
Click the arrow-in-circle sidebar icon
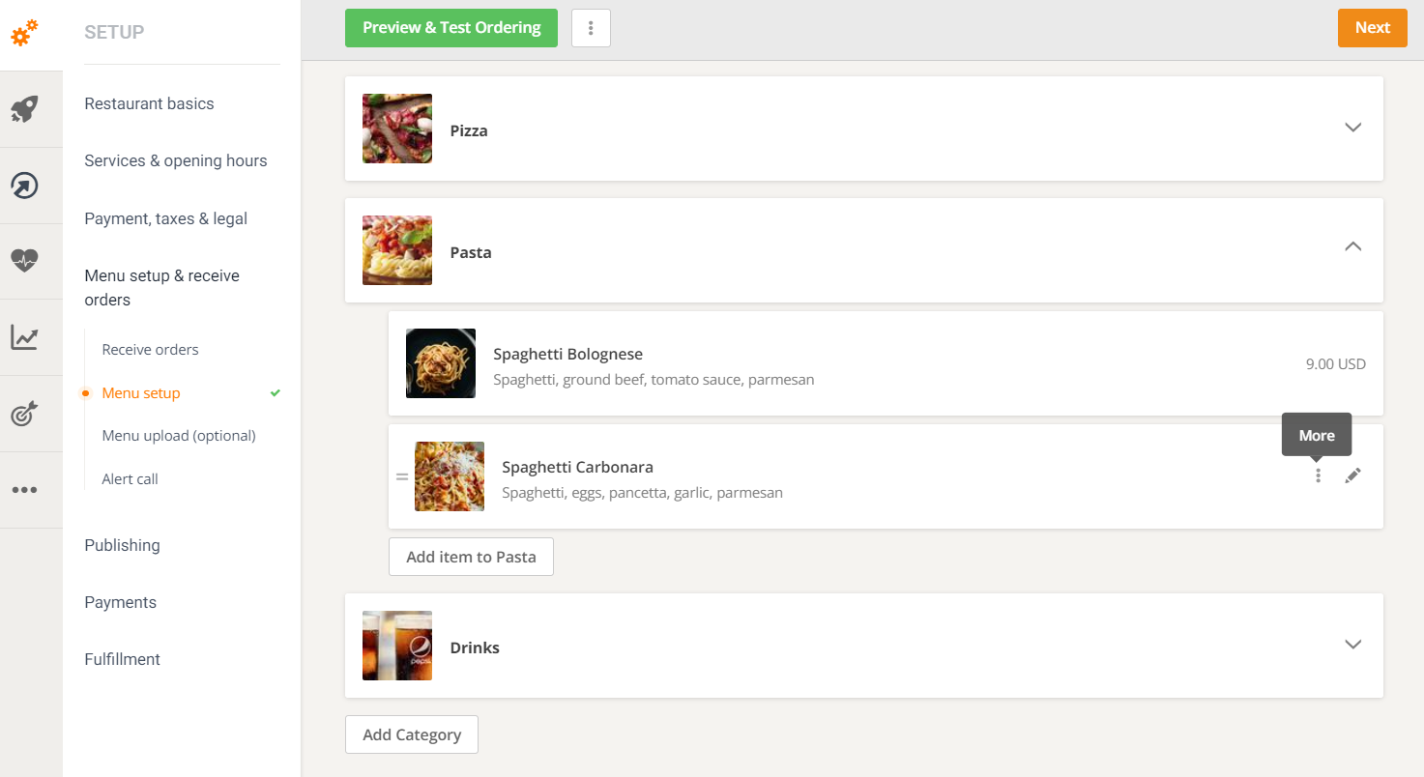24,185
